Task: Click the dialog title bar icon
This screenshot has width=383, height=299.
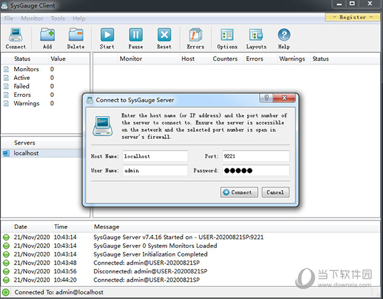Action: pos(90,100)
